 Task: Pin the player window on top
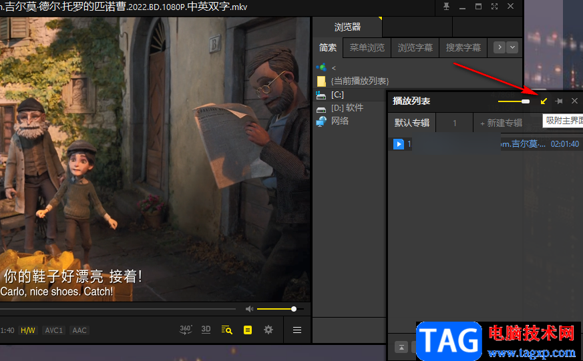[446, 6]
